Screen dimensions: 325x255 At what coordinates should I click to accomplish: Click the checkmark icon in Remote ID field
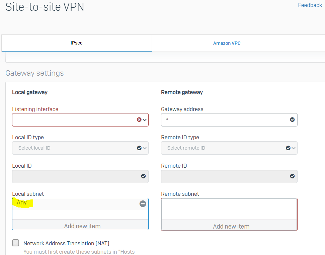tap(292, 176)
